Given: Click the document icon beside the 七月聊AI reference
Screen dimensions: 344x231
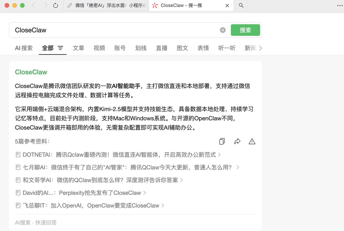Looking at the screenshot, I should coord(18,167).
